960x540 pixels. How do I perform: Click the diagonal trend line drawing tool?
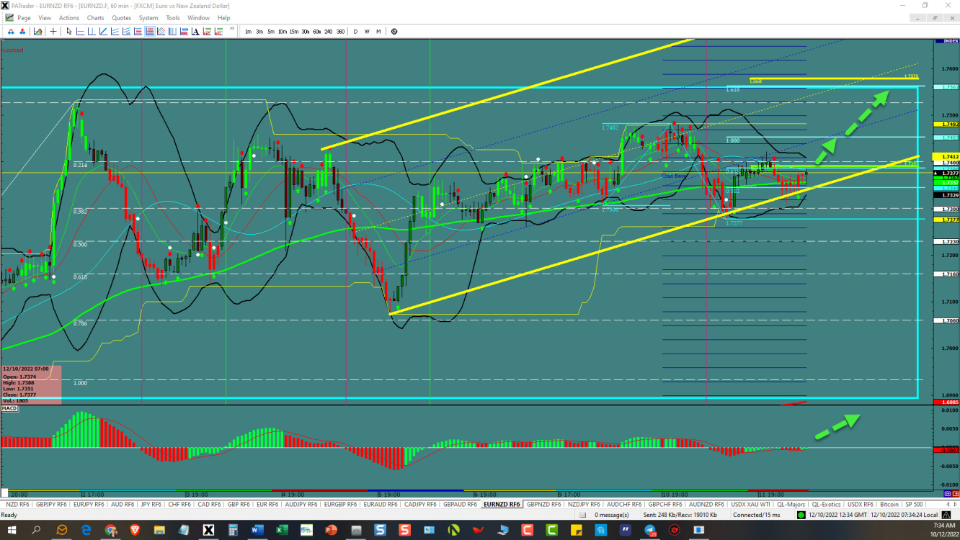pos(103,32)
